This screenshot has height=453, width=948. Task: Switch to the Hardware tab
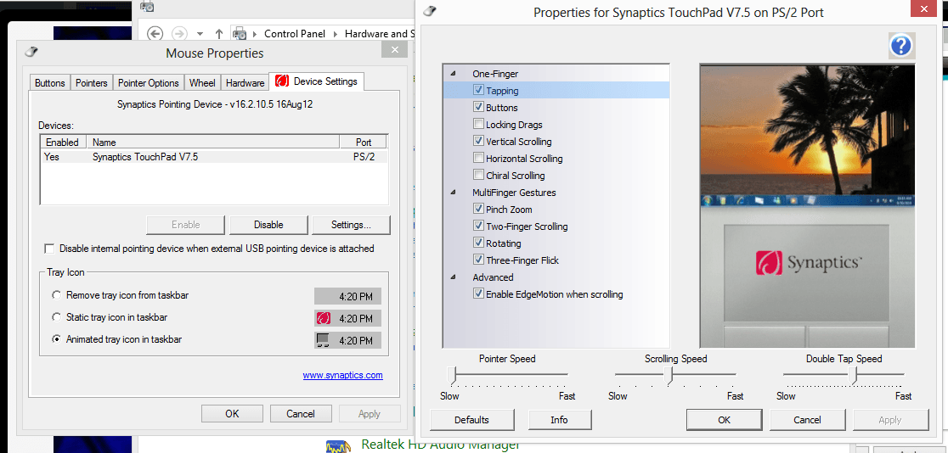click(x=245, y=83)
